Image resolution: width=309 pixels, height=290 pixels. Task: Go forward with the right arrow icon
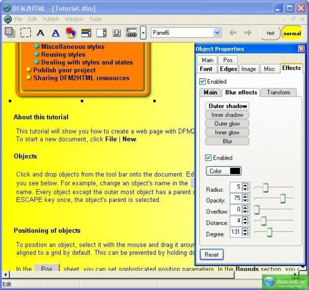point(248,32)
